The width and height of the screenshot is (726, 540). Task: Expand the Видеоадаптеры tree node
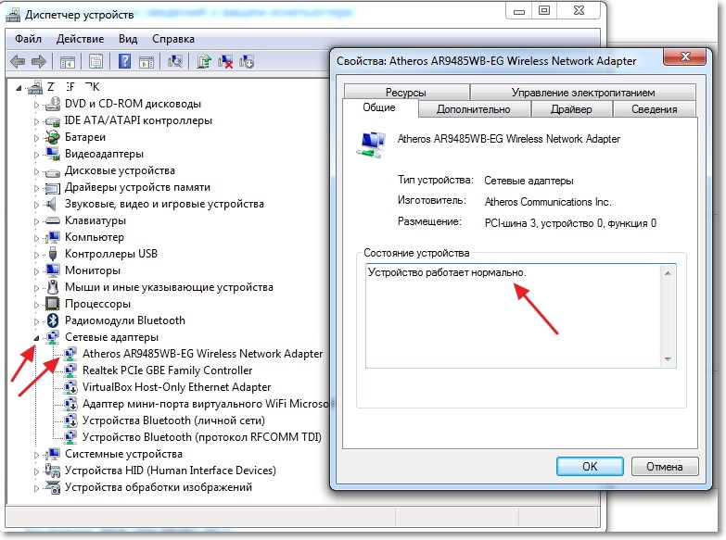(37, 154)
